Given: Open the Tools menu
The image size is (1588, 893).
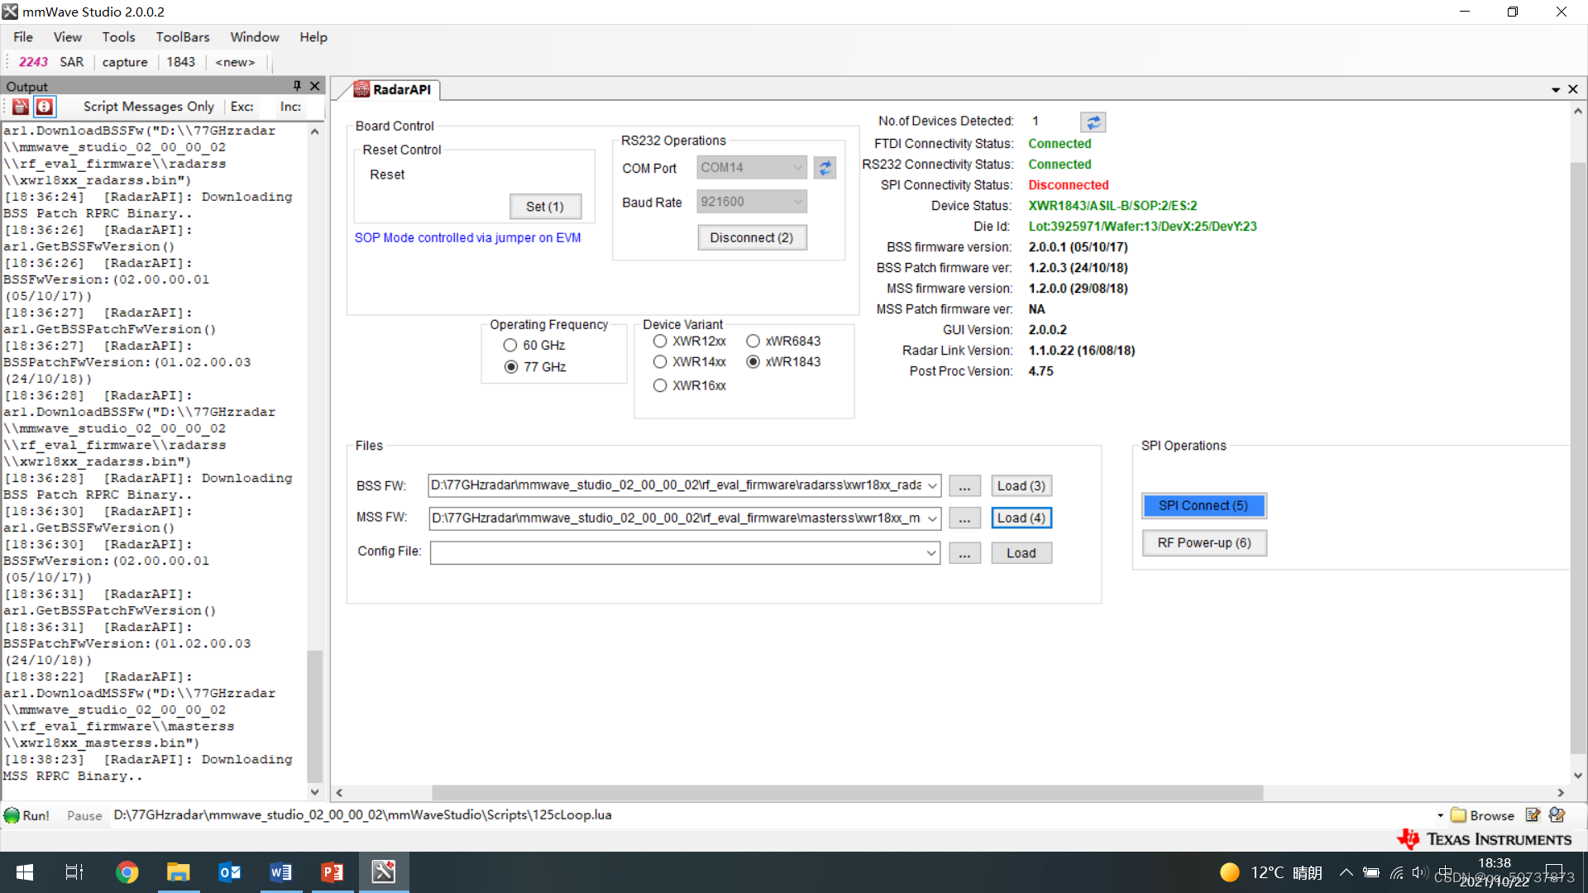Looking at the screenshot, I should pyautogui.click(x=118, y=37).
